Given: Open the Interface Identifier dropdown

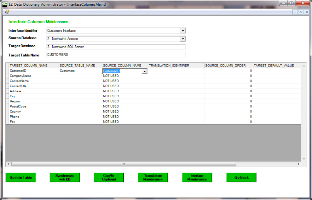Looking at the screenshot, I should (x=182, y=31).
